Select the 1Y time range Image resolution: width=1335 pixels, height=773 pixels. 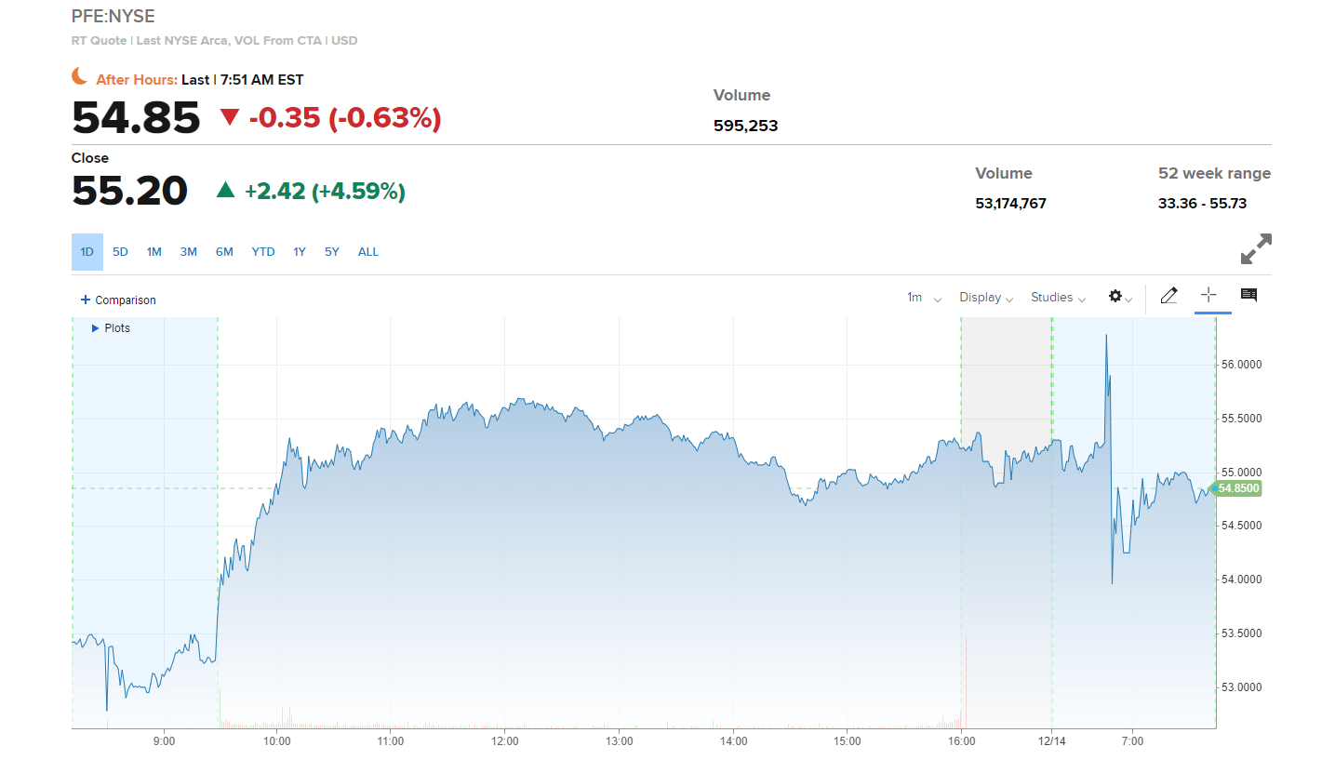(300, 252)
